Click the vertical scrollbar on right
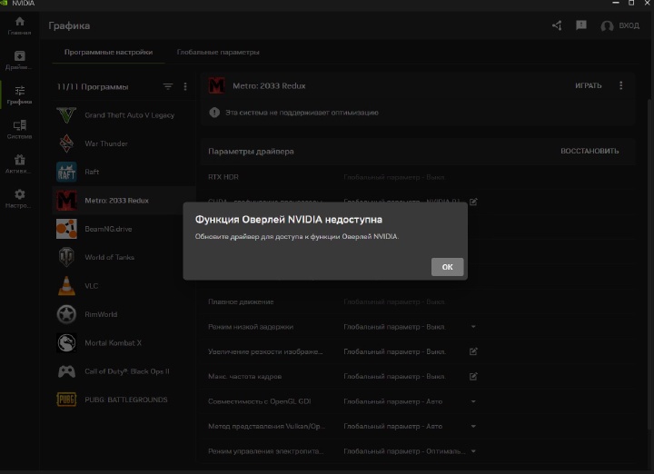The height and width of the screenshot is (474, 654). click(650, 262)
